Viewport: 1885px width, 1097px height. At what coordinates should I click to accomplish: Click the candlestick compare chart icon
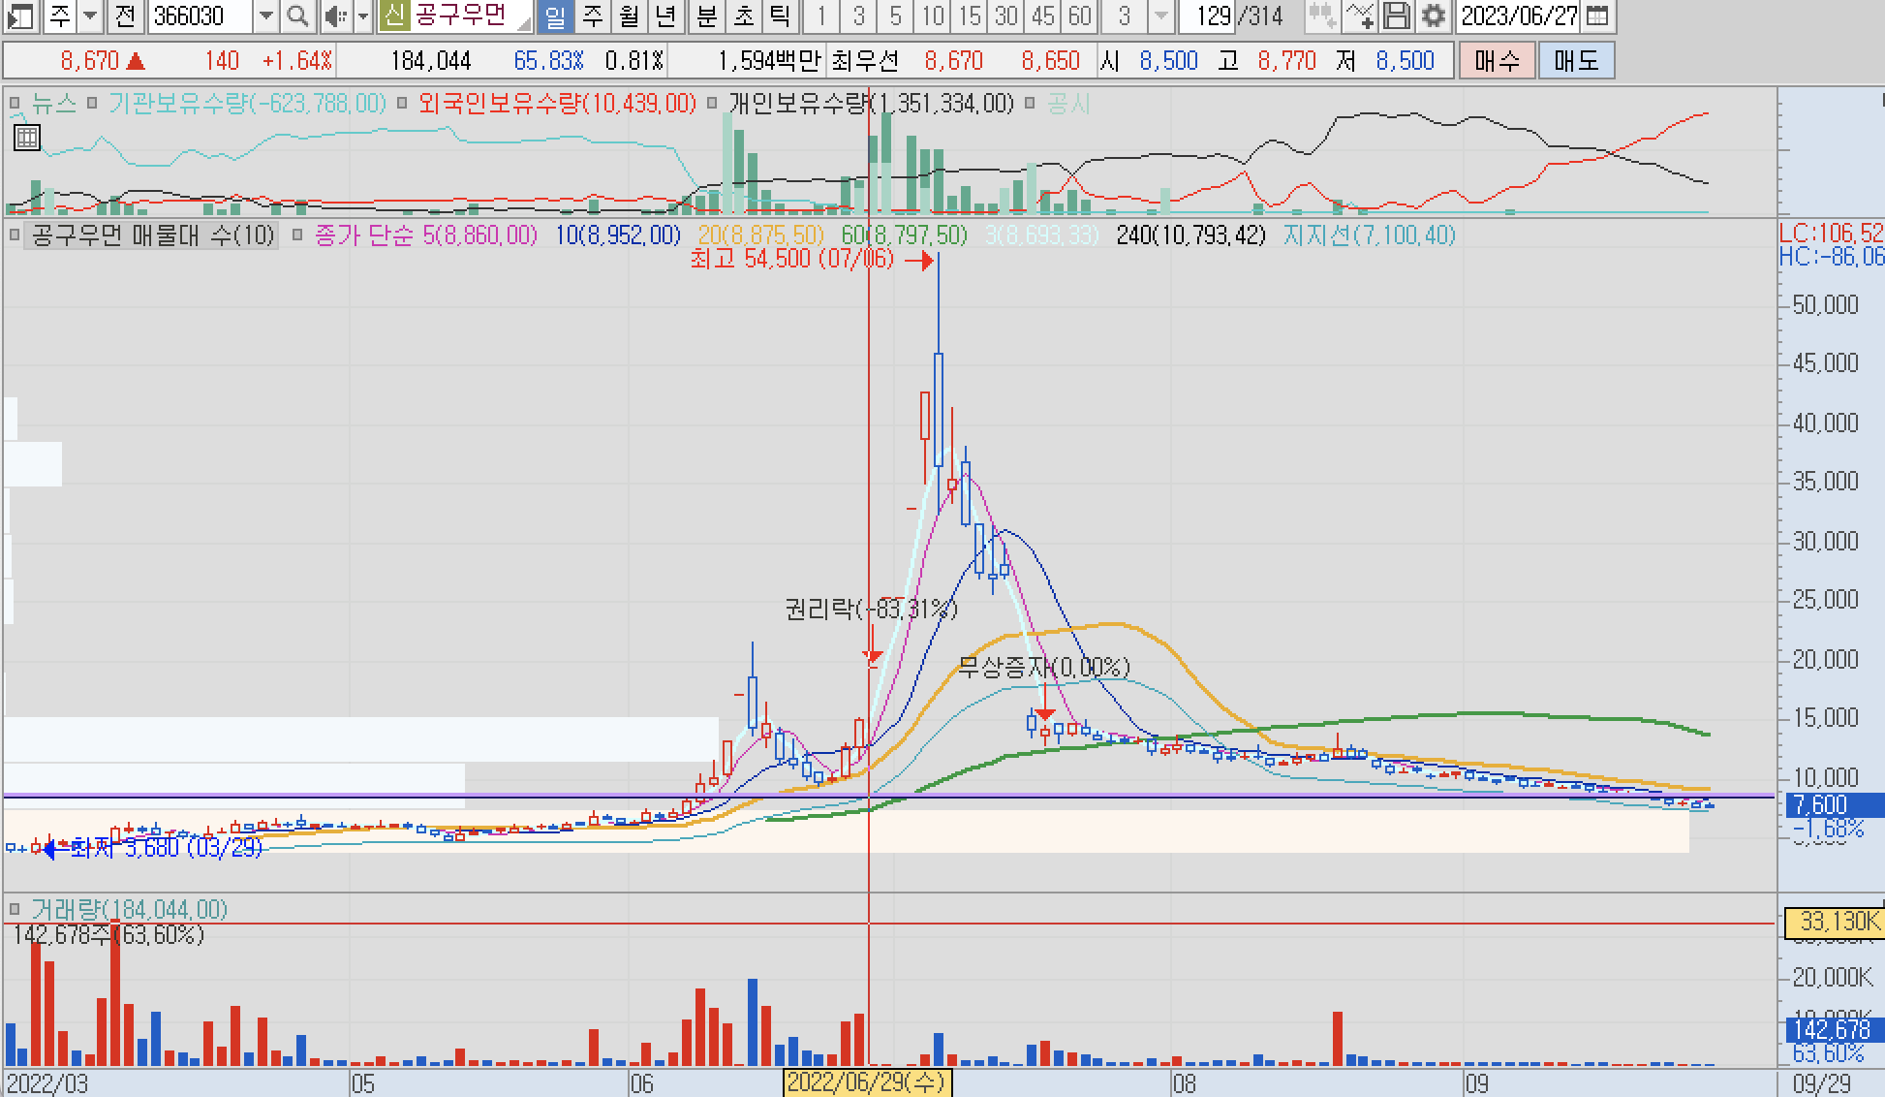[x=1321, y=16]
